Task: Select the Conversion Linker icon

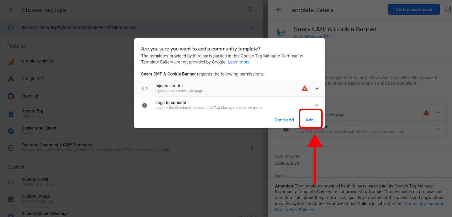Action: 11,131
